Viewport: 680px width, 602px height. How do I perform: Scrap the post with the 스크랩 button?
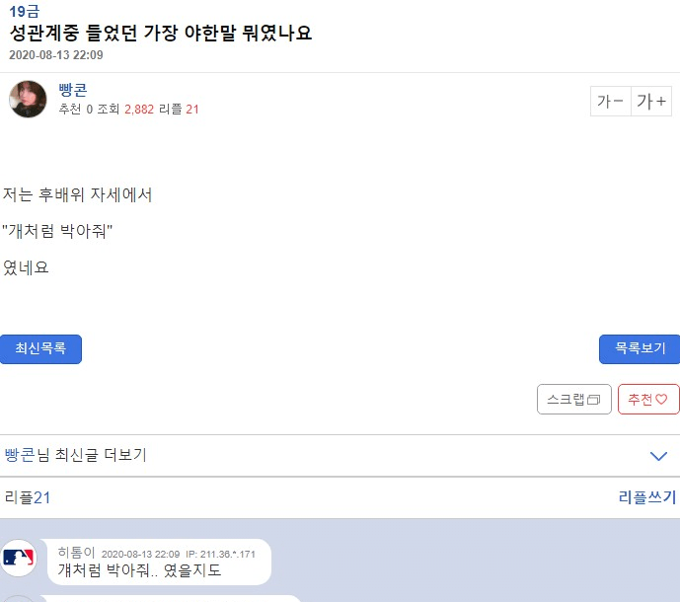(x=573, y=400)
